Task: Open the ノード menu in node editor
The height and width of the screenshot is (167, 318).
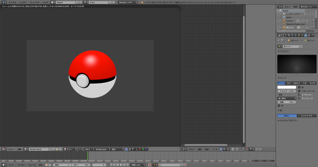Action: coord(215,149)
